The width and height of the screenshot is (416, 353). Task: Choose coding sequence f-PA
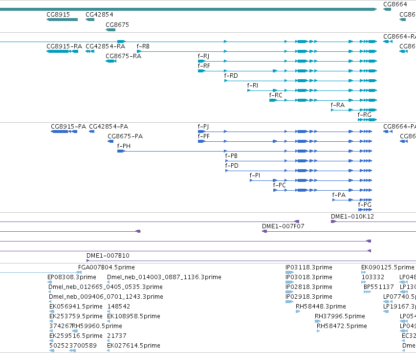(352, 200)
